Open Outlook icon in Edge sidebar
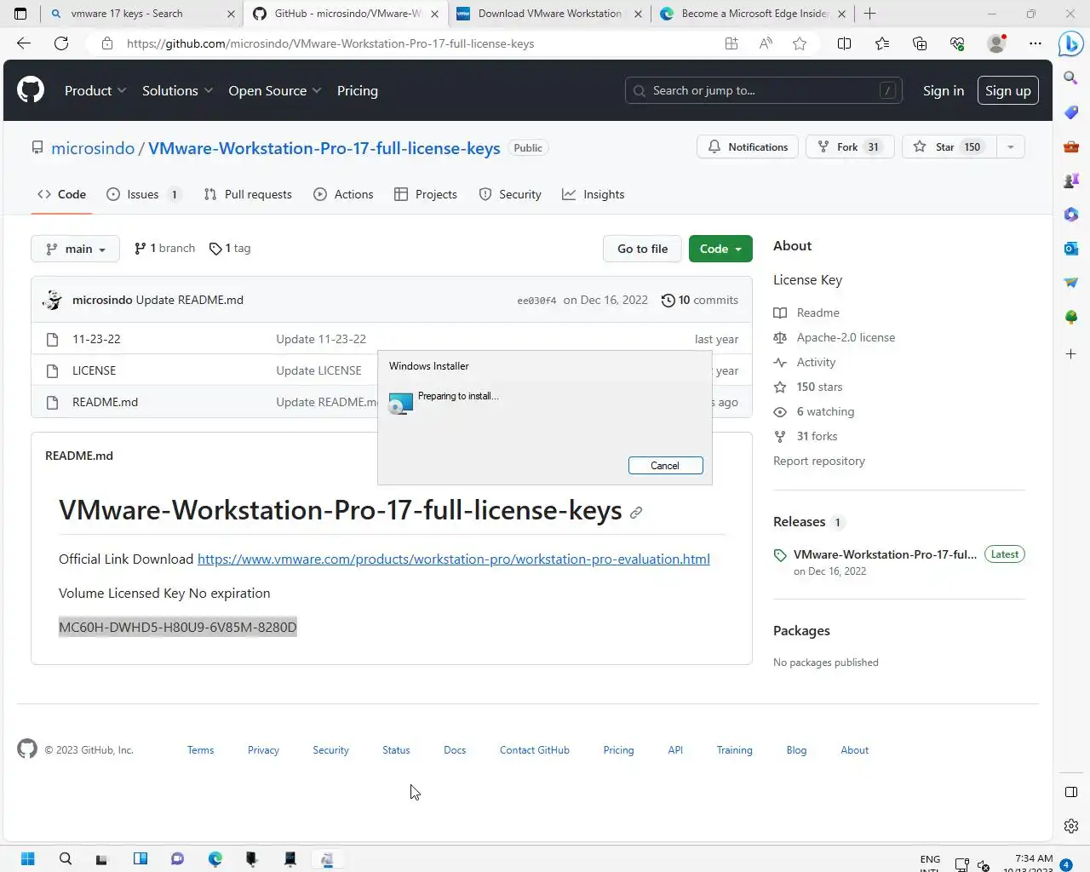1090x872 pixels. tap(1071, 248)
